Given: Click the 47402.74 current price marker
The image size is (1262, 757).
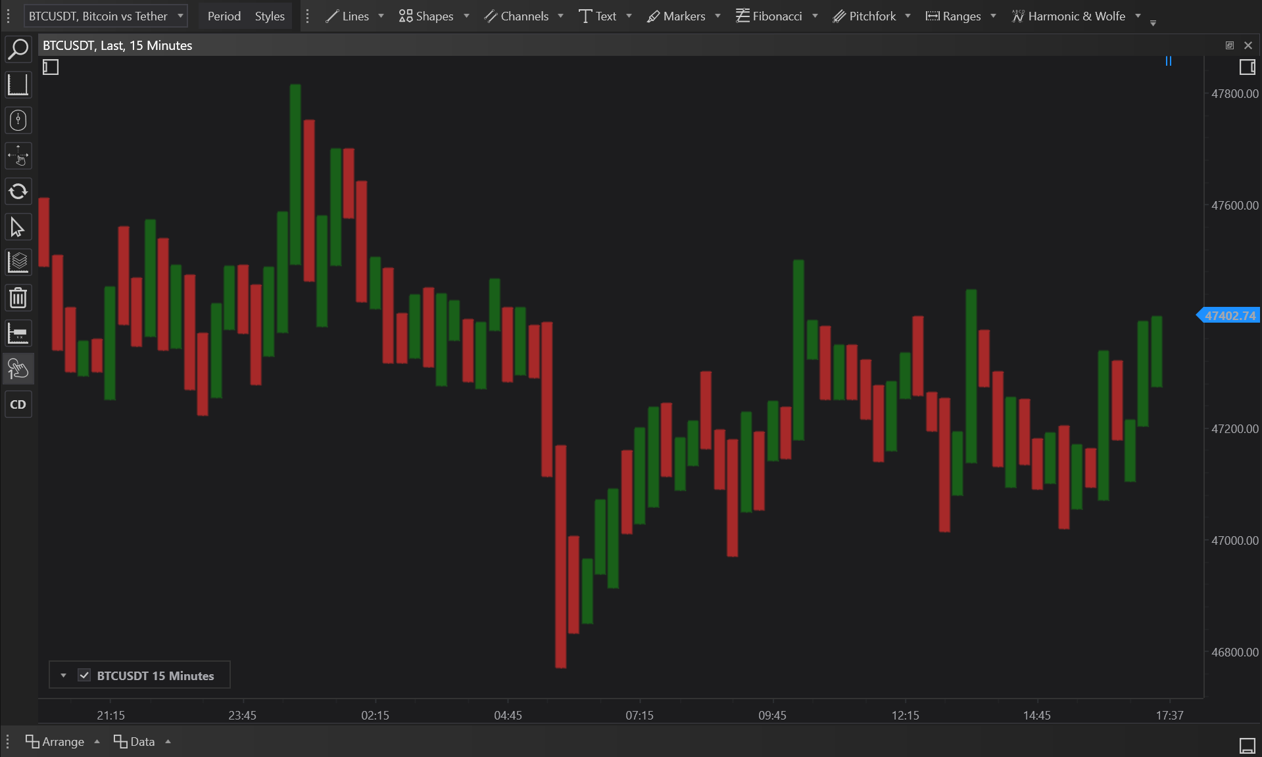Looking at the screenshot, I should [1229, 316].
